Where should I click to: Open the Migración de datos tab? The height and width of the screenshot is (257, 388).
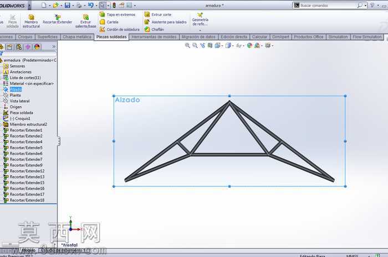click(198, 36)
